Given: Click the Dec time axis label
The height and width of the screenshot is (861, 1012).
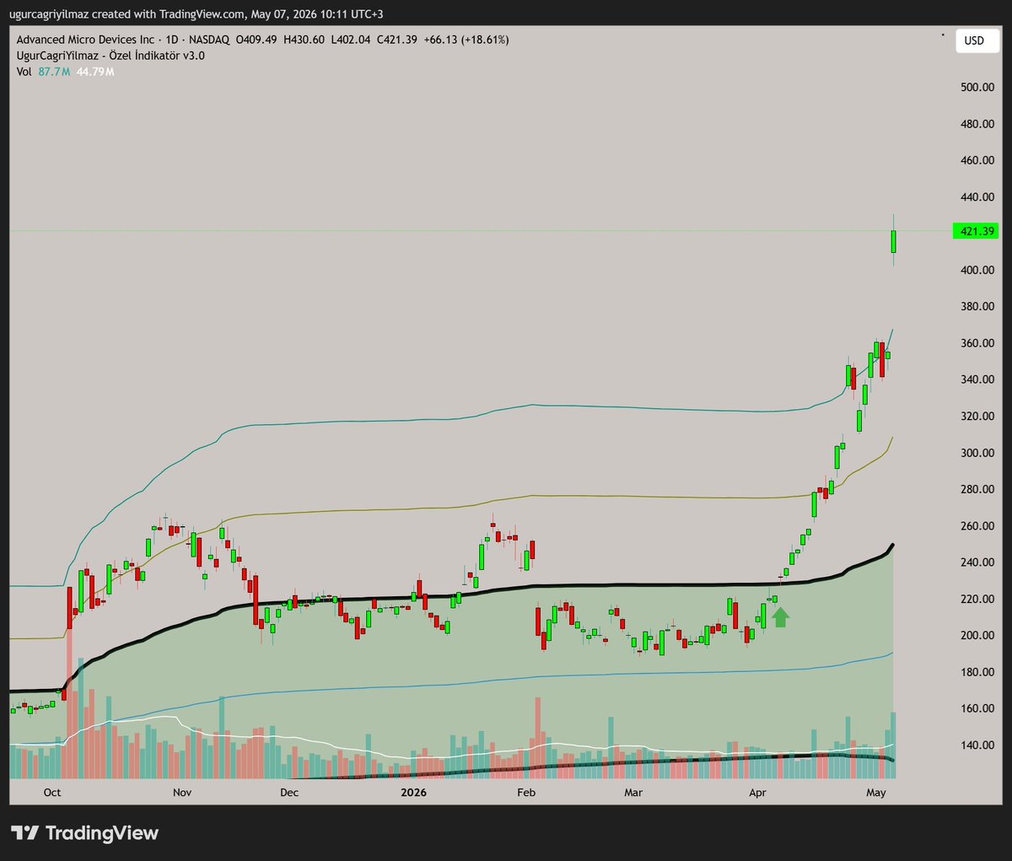Looking at the screenshot, I should (x=289, y=793).
